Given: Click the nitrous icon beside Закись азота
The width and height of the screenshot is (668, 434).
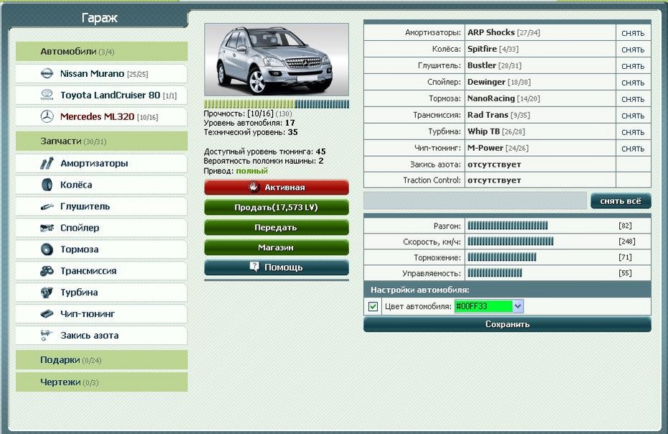Looking at the screenshot, I should [46, 335].
